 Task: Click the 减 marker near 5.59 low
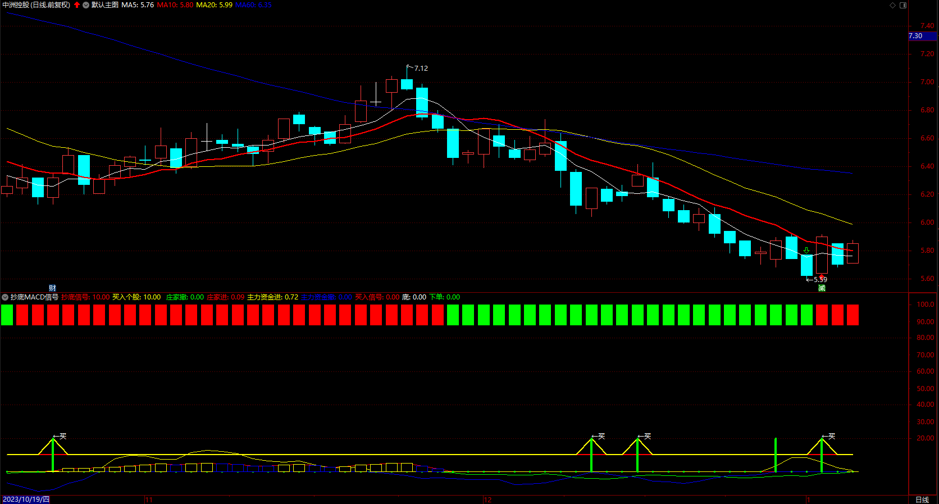point(822,288)
